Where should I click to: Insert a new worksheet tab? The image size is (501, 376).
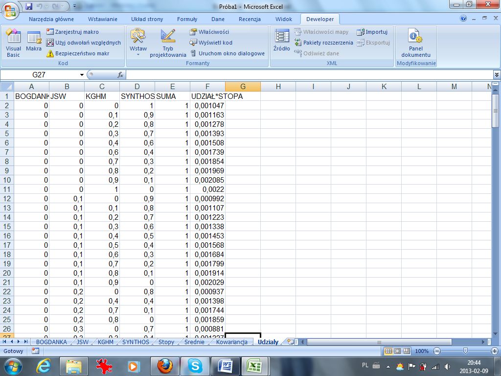click(291, 342)
